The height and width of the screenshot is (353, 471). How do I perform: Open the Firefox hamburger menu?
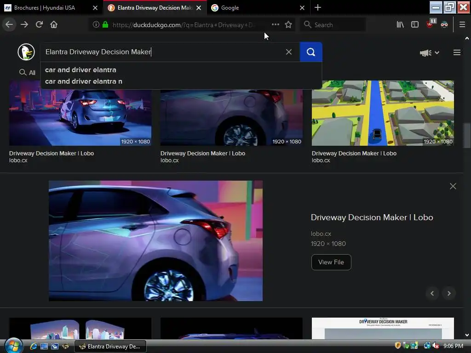[x=462, y=25]
